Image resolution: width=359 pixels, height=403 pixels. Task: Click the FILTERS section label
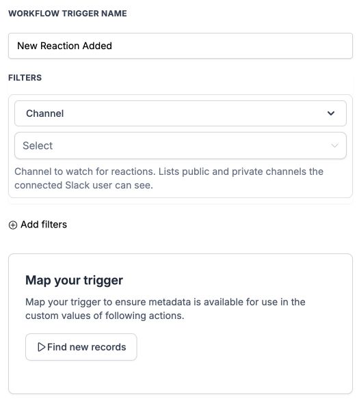pyautogui.click(x=25, y=78)
